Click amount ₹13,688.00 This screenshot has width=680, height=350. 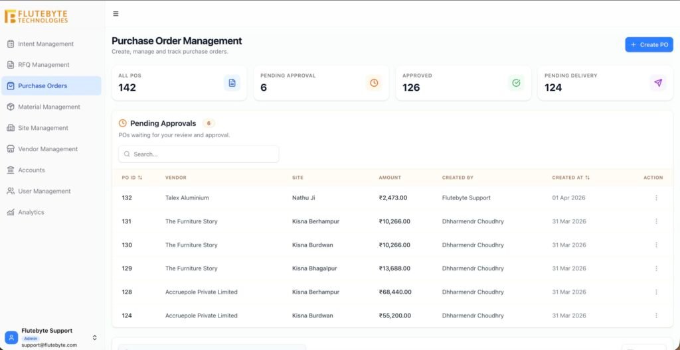(x=394, y=268)
